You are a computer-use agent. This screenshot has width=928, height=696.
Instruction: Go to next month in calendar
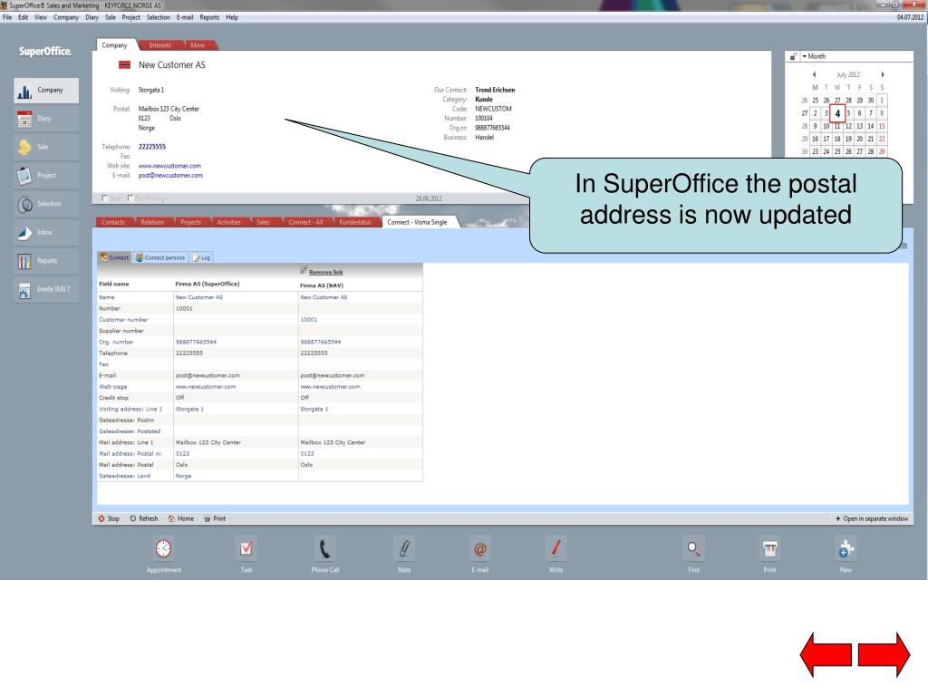coord(883,74)
